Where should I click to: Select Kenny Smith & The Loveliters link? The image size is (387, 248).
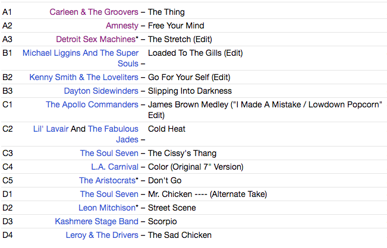[83, 77]
